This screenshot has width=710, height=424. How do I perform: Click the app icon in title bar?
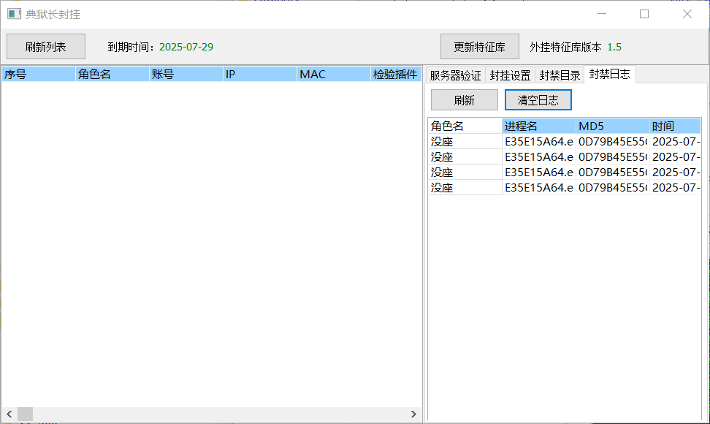[14, 14]
